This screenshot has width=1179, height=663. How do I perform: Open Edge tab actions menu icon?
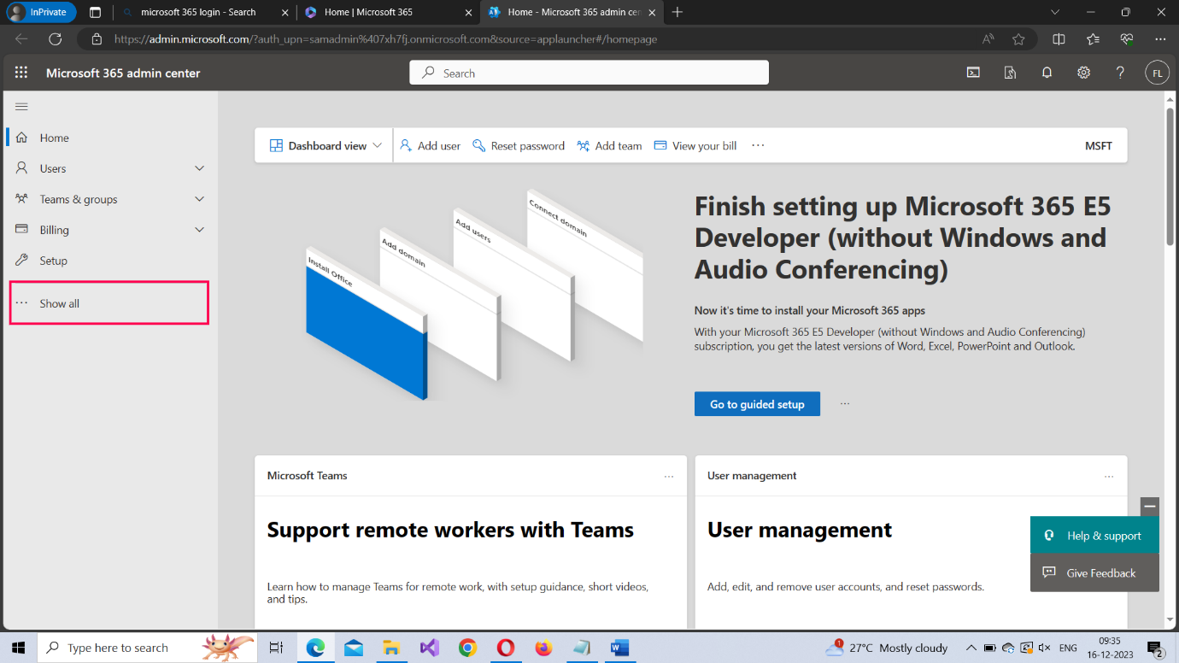tap(95, 12)
